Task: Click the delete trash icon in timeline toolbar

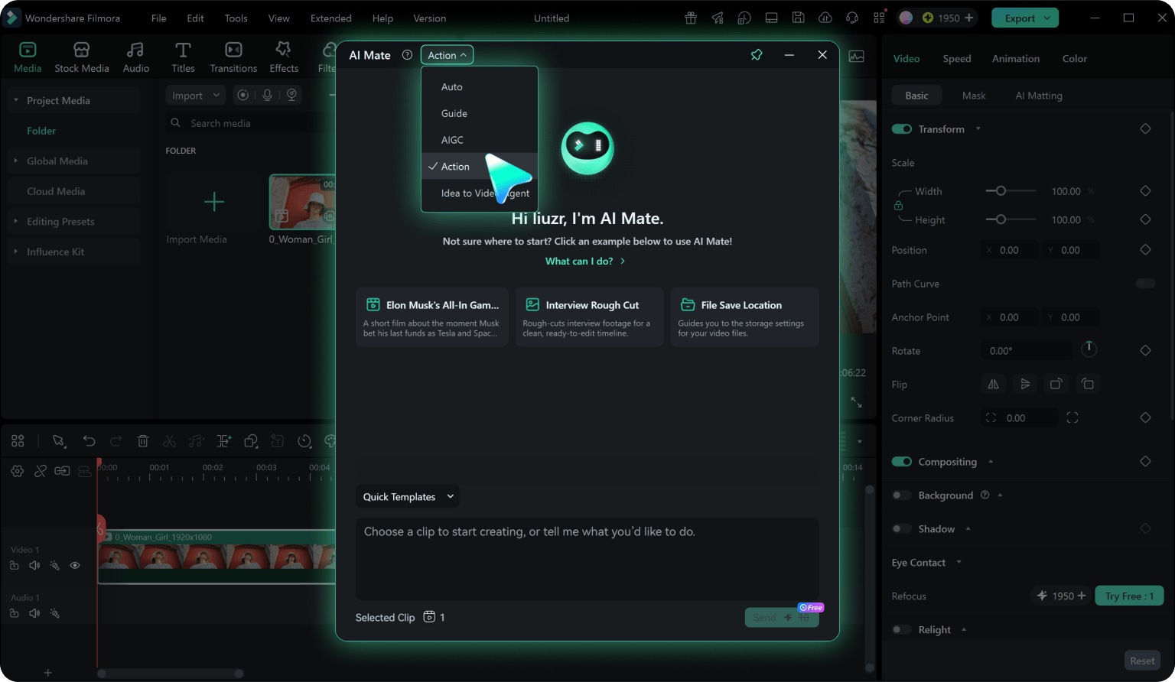Action: [x=142, y=441]
